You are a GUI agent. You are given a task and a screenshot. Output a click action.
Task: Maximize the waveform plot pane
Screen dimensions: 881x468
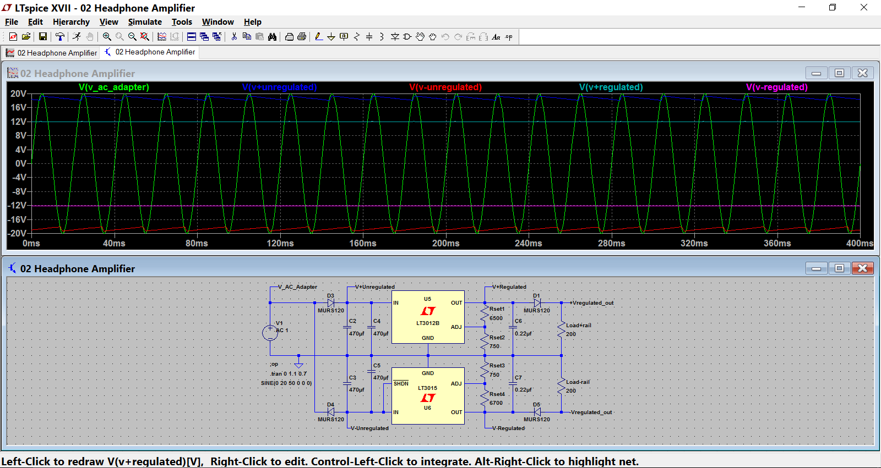tap(839, 73)
